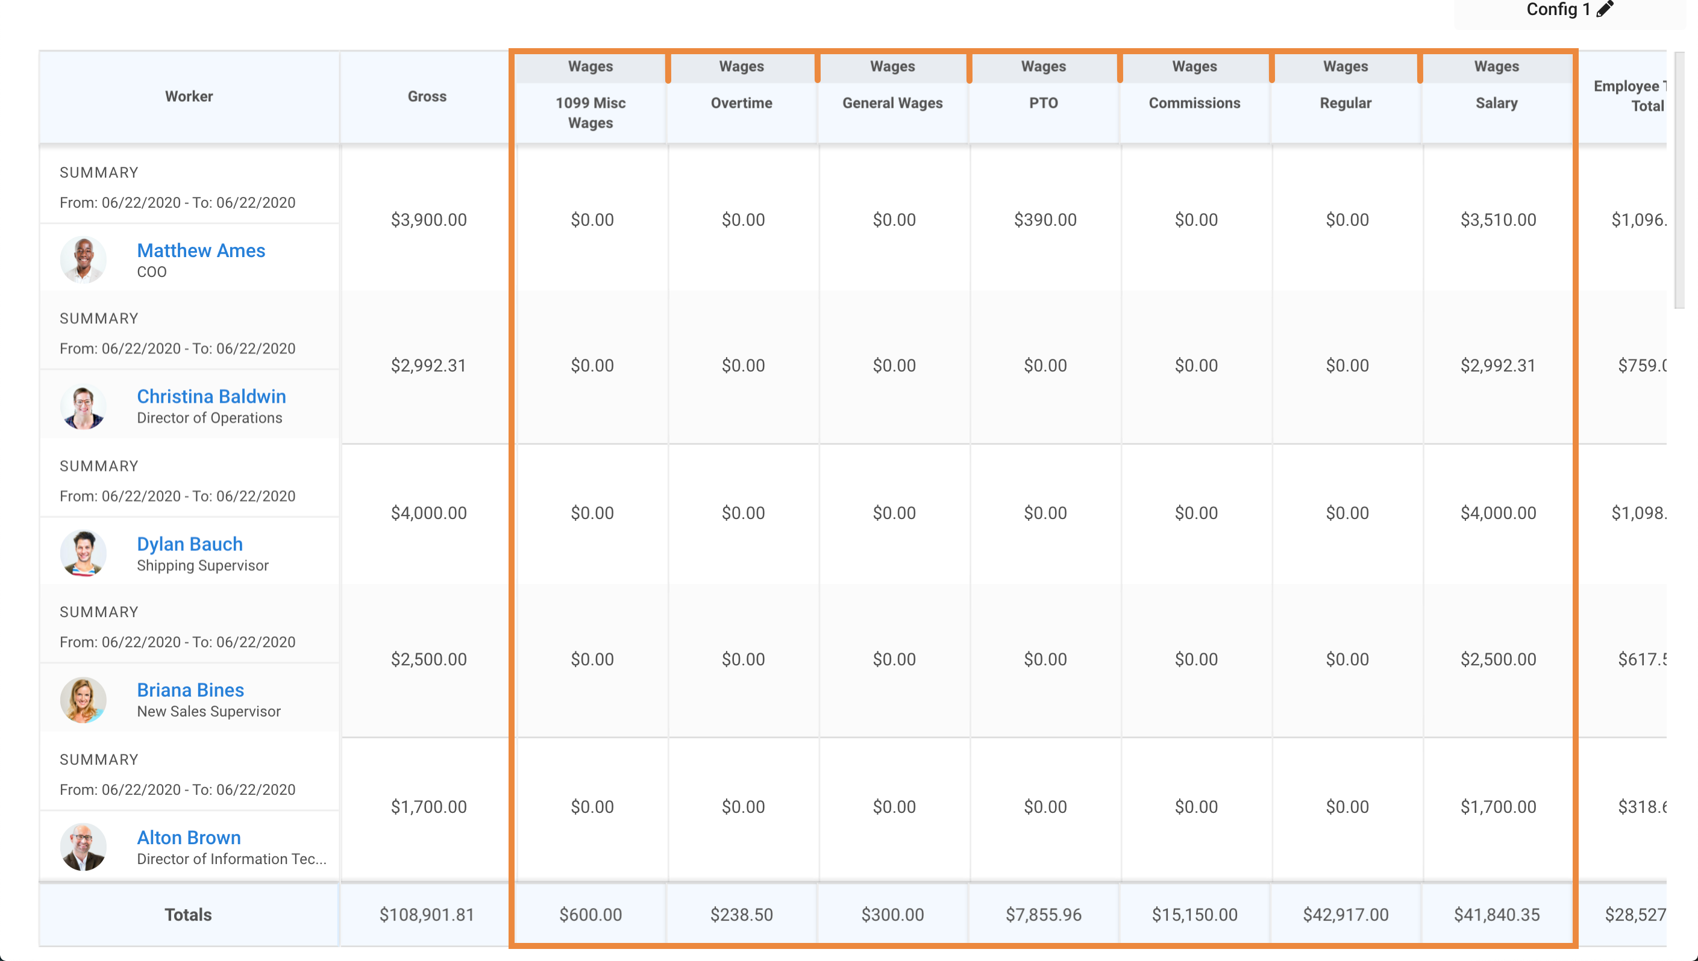Click the Commissions column header
The height and width of the screenshot is (961, 1698).
point(1194,103)
